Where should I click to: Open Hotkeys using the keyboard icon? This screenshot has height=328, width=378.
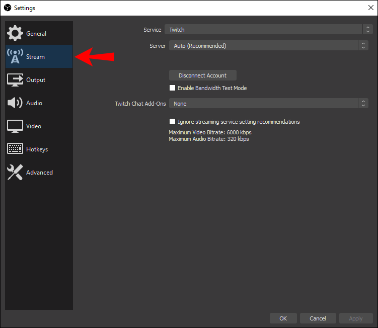coord(15,149)
